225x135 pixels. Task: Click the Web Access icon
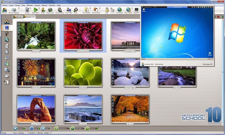[128, 10]
